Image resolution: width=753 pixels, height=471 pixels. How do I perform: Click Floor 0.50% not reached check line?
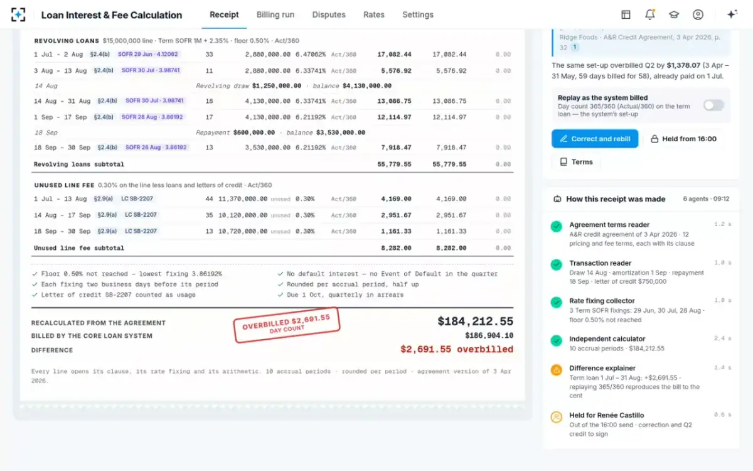tap(127, 274)
